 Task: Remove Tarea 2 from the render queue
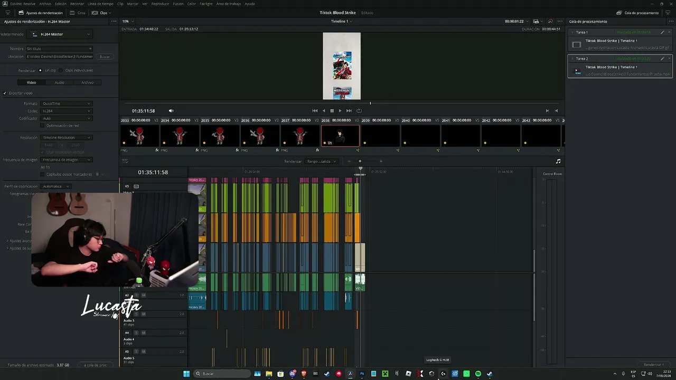point(669,59)
